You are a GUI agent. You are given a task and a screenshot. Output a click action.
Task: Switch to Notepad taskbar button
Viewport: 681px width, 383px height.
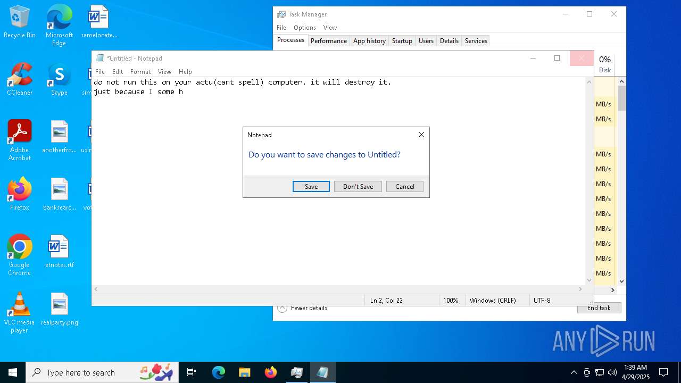(x=323, y=372)
